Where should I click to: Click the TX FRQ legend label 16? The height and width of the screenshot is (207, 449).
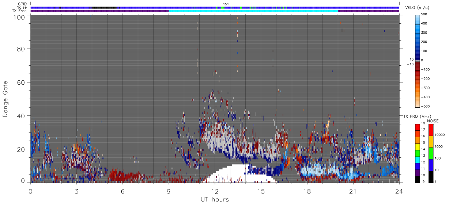click(x=423, y=136)
